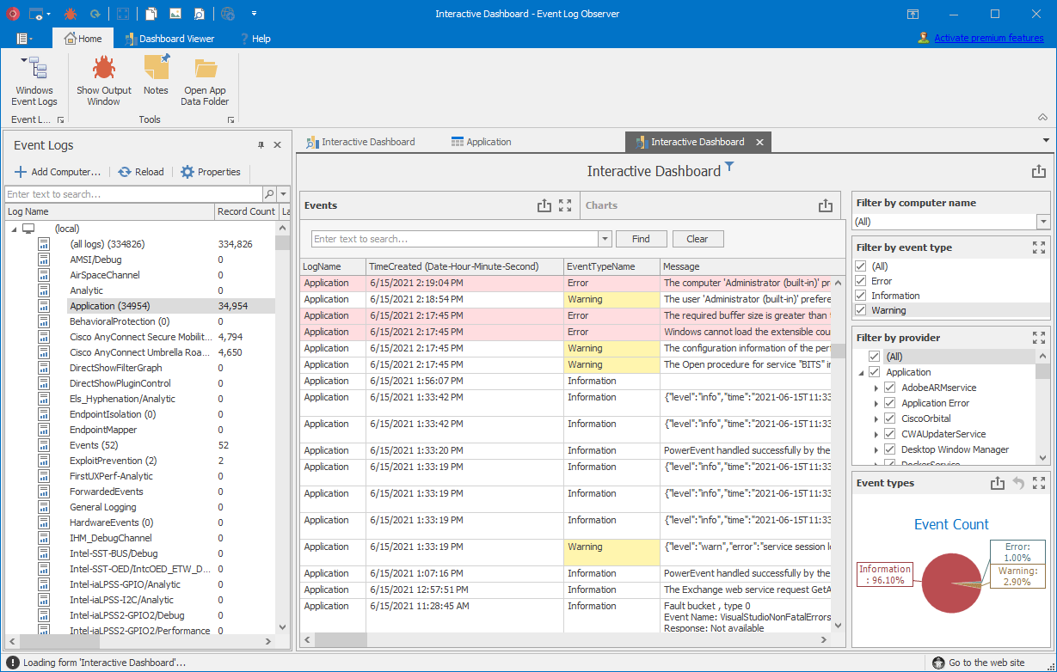This screenshot has width=1057, height=672.
Task: Click the globe upload icon in title bar
Action: point(228,14)
